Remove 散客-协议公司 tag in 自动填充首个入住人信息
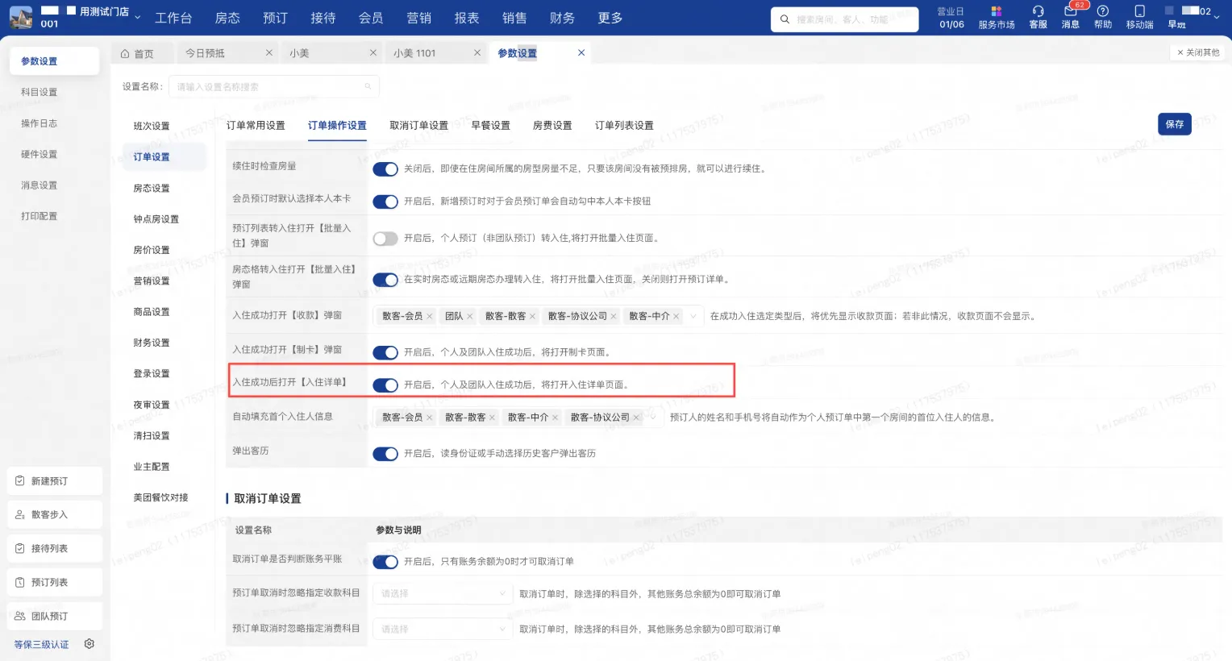The width and height of the screenshot is (1232, 661). point(636,418)
